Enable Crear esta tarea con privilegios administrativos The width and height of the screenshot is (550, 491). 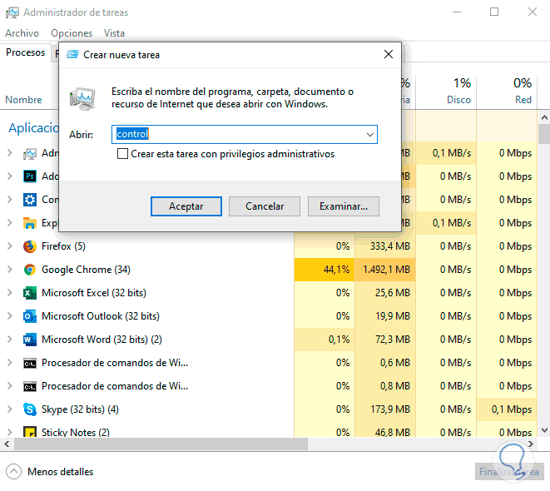click(122, 154)
